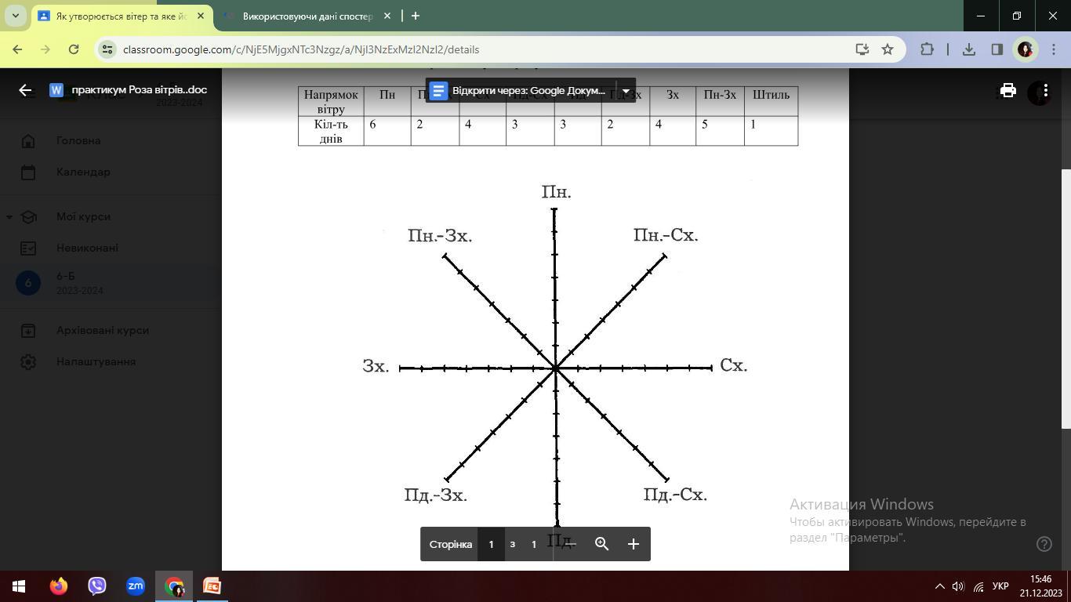Click the forward navigation arrow
Viewport: 1071px width, 602px height.
coord(45,49)
